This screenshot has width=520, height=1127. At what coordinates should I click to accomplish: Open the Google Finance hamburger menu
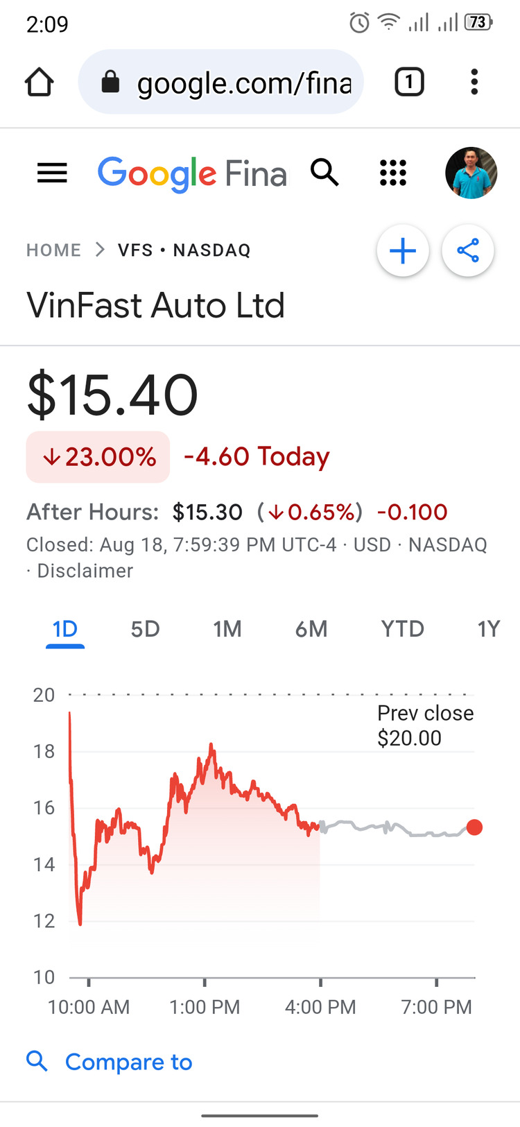[52, 173]
